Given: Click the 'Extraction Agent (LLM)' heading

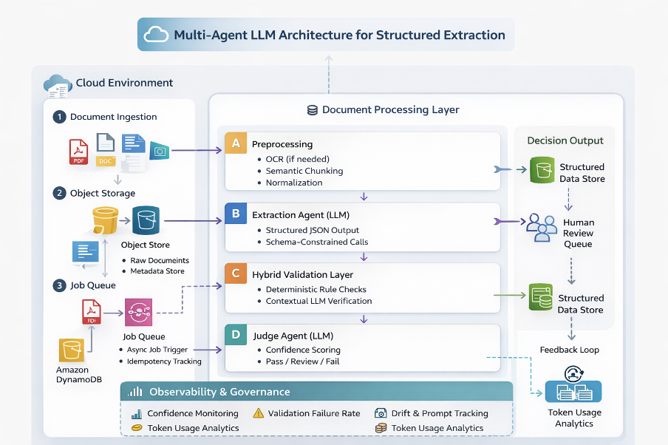Looking at the screenshot, I should pyautogui.click(x=301, y=215).
